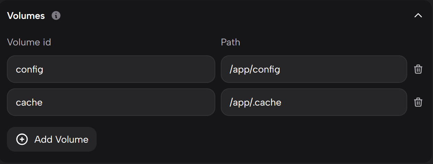Edit the /app/config path field
Screen dimensions: 433x164
point(314,69)
